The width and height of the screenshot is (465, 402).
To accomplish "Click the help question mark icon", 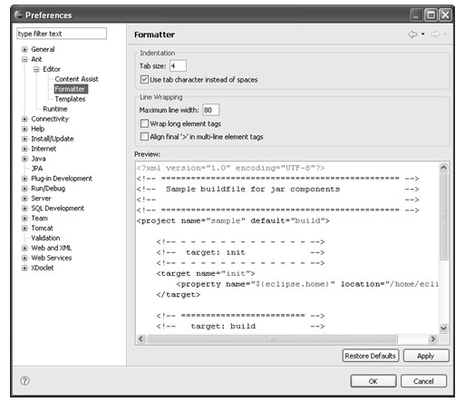I will (x=24, y=380).
